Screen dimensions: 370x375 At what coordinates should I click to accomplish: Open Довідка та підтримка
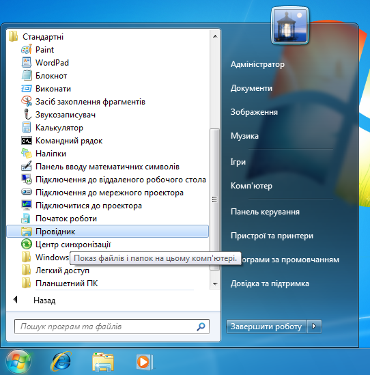pos(270,283)
